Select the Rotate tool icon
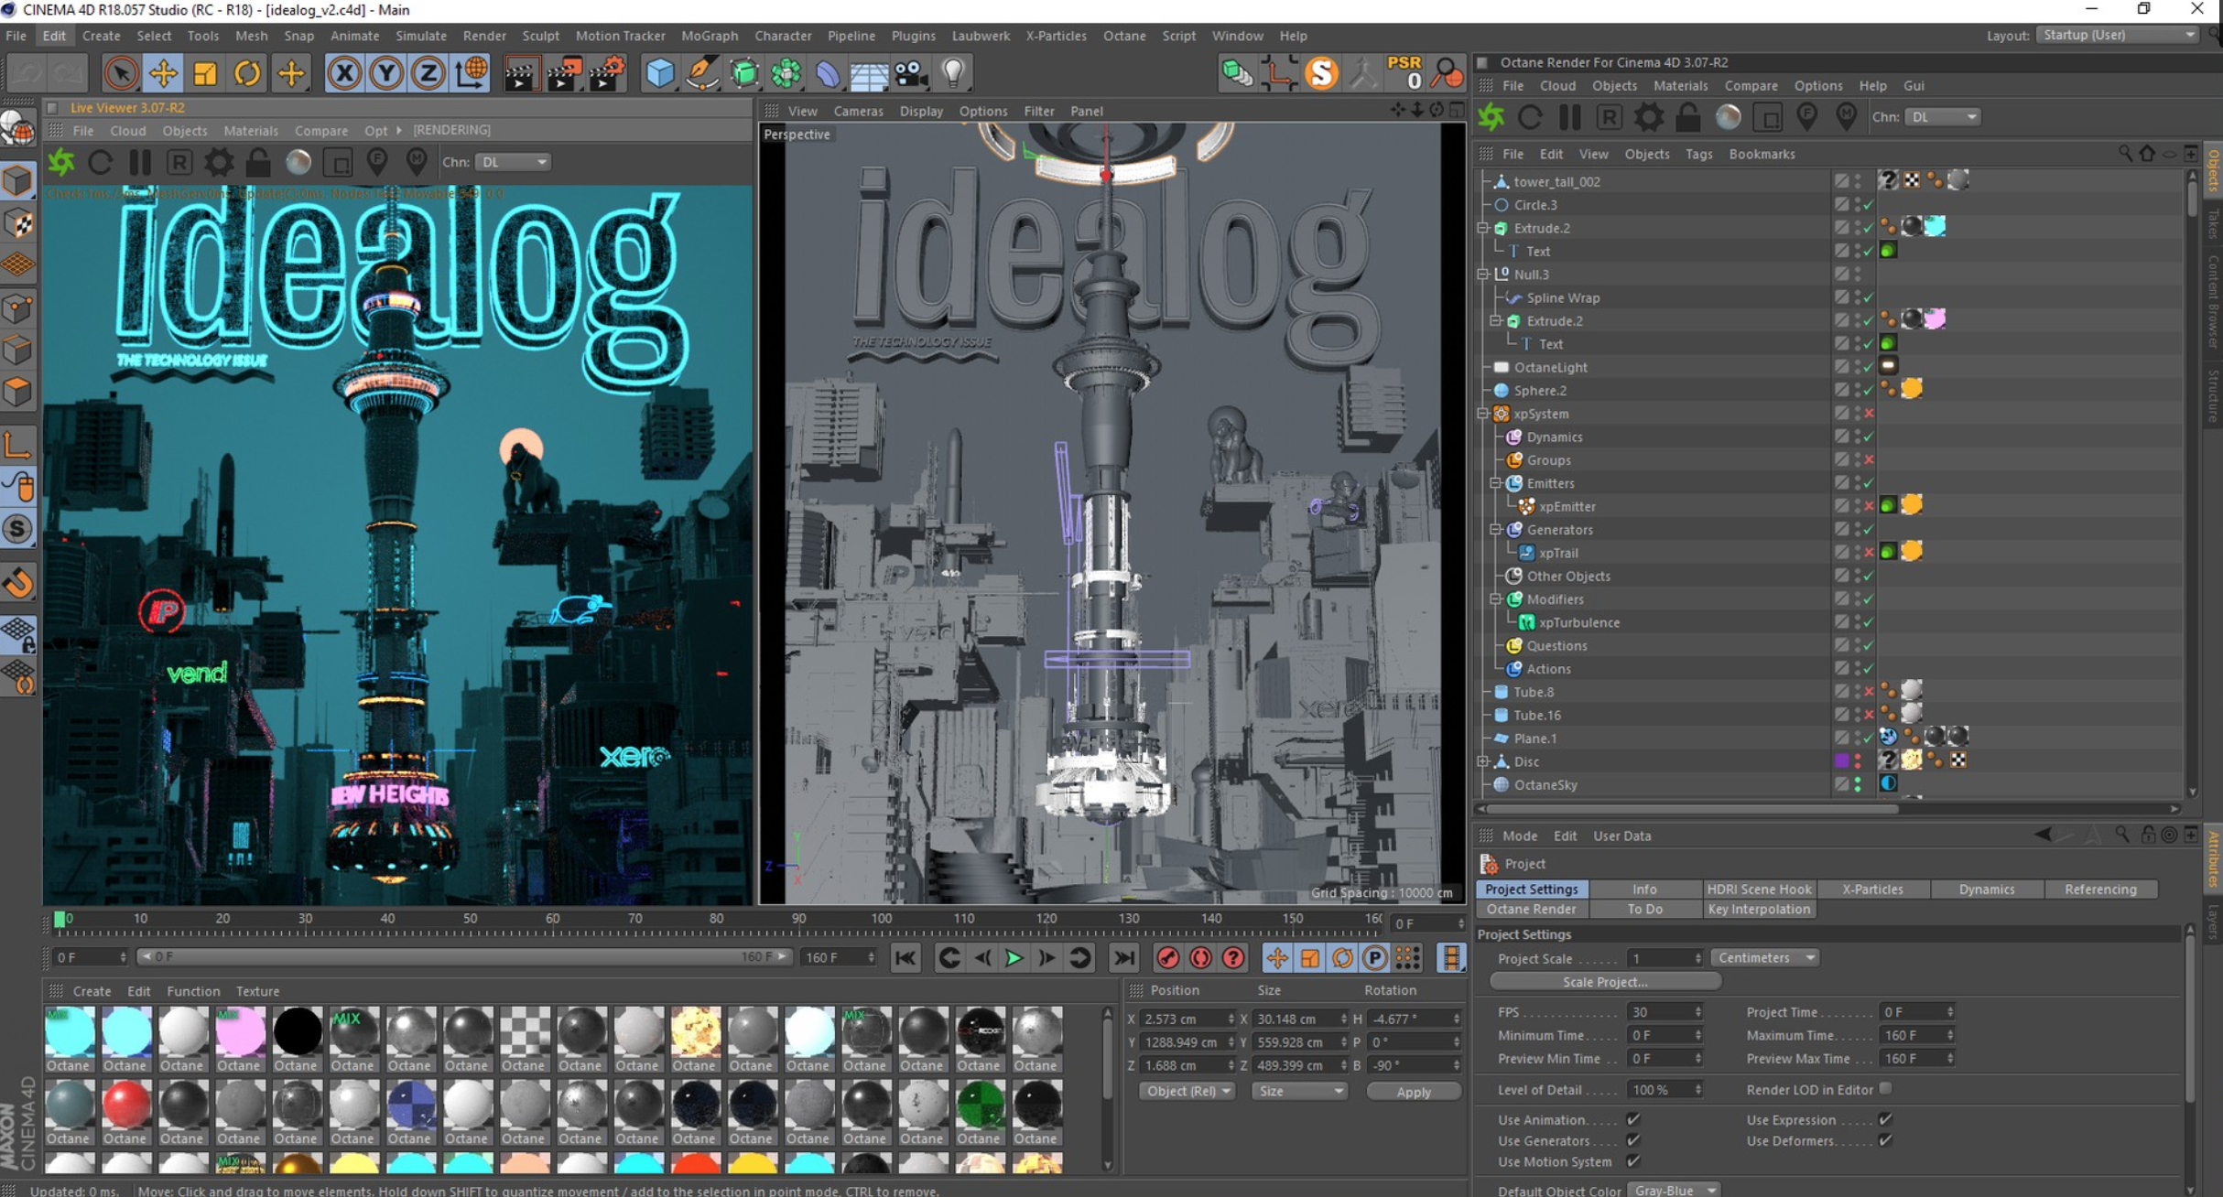This screenshot has height=1197, width=2223. point(247,73)
